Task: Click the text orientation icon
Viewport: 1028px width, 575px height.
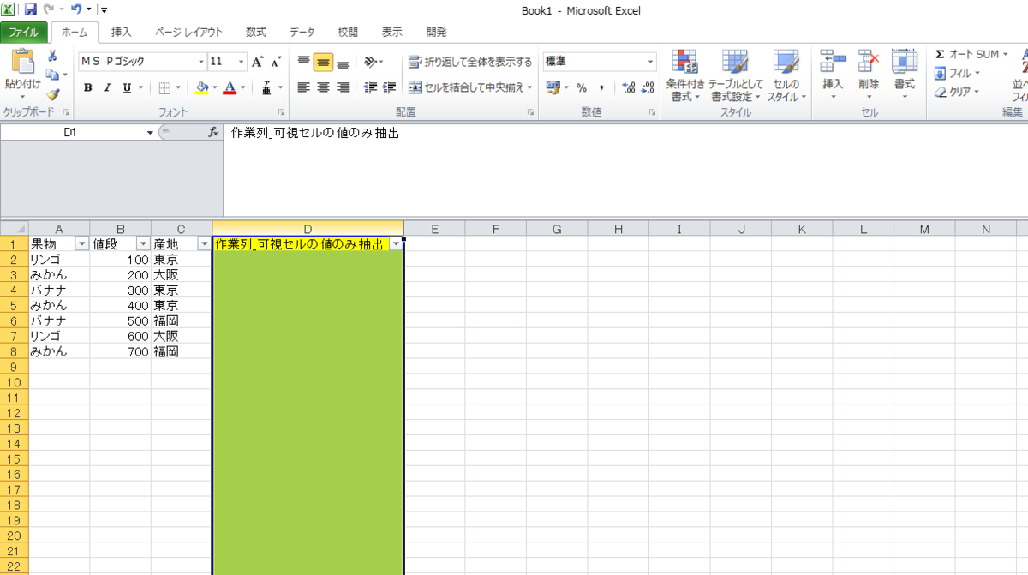Action: click(370, 62)
